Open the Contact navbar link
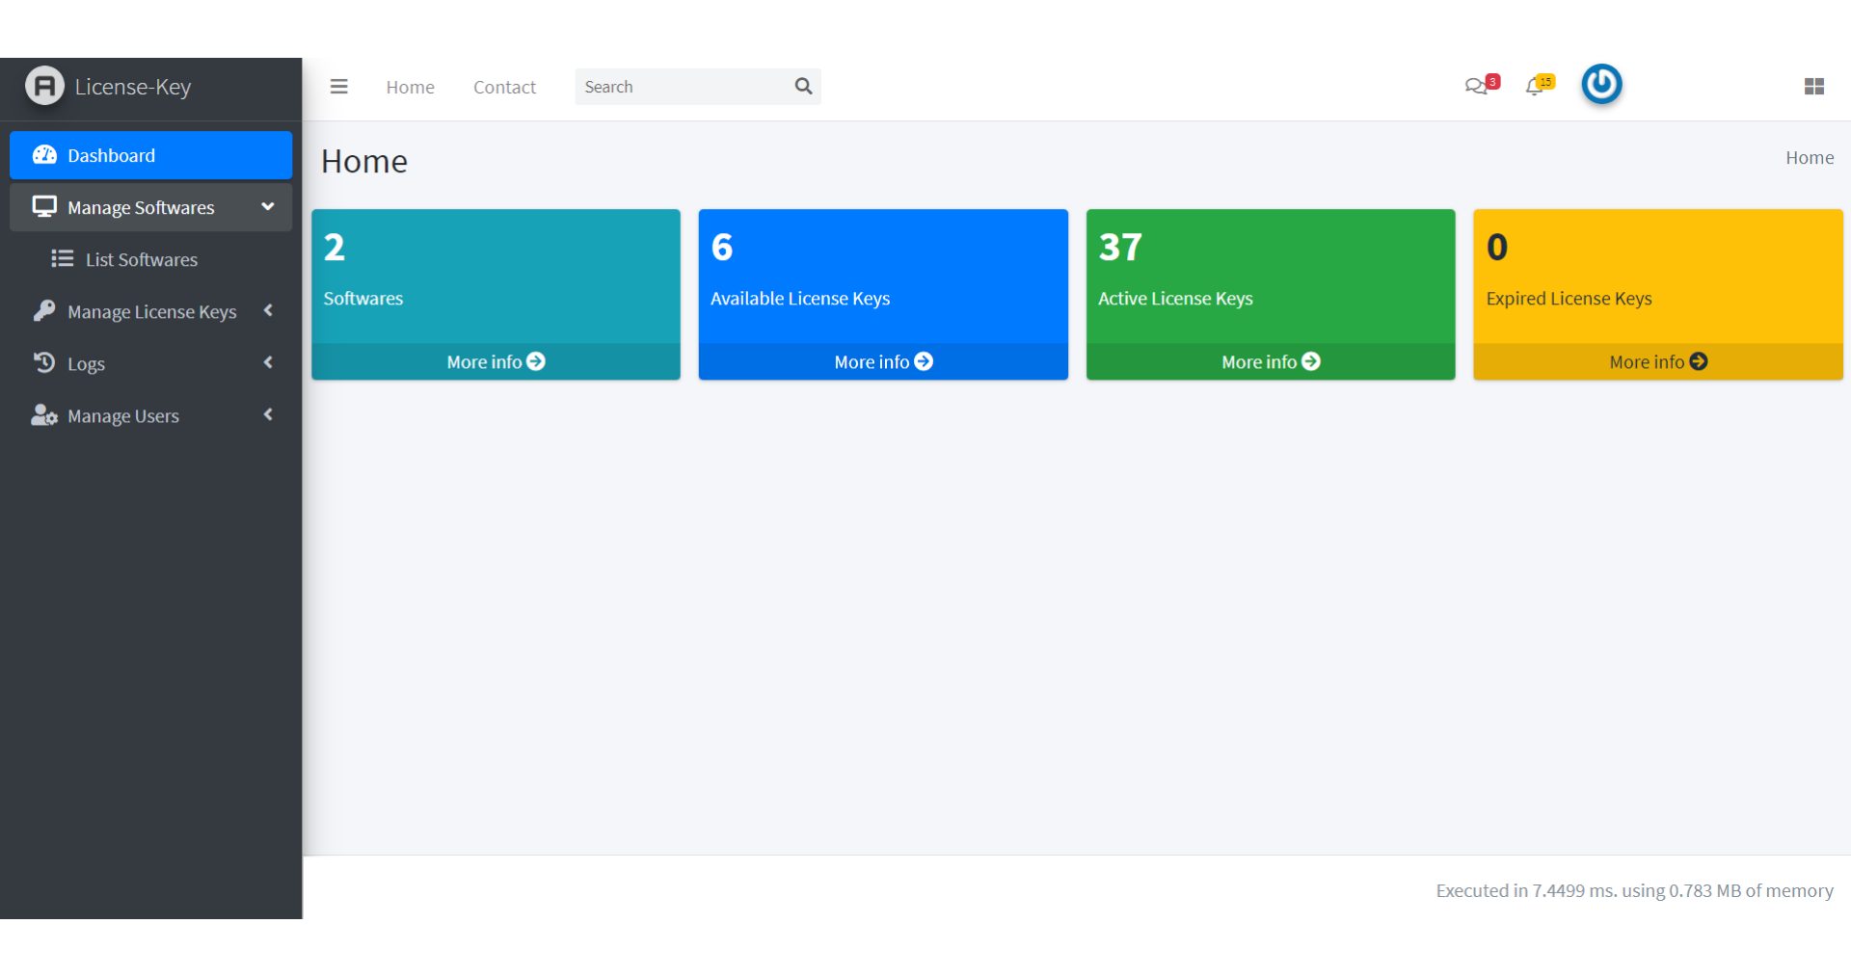Screen dimensions: 1851x977 click(504, 88)
